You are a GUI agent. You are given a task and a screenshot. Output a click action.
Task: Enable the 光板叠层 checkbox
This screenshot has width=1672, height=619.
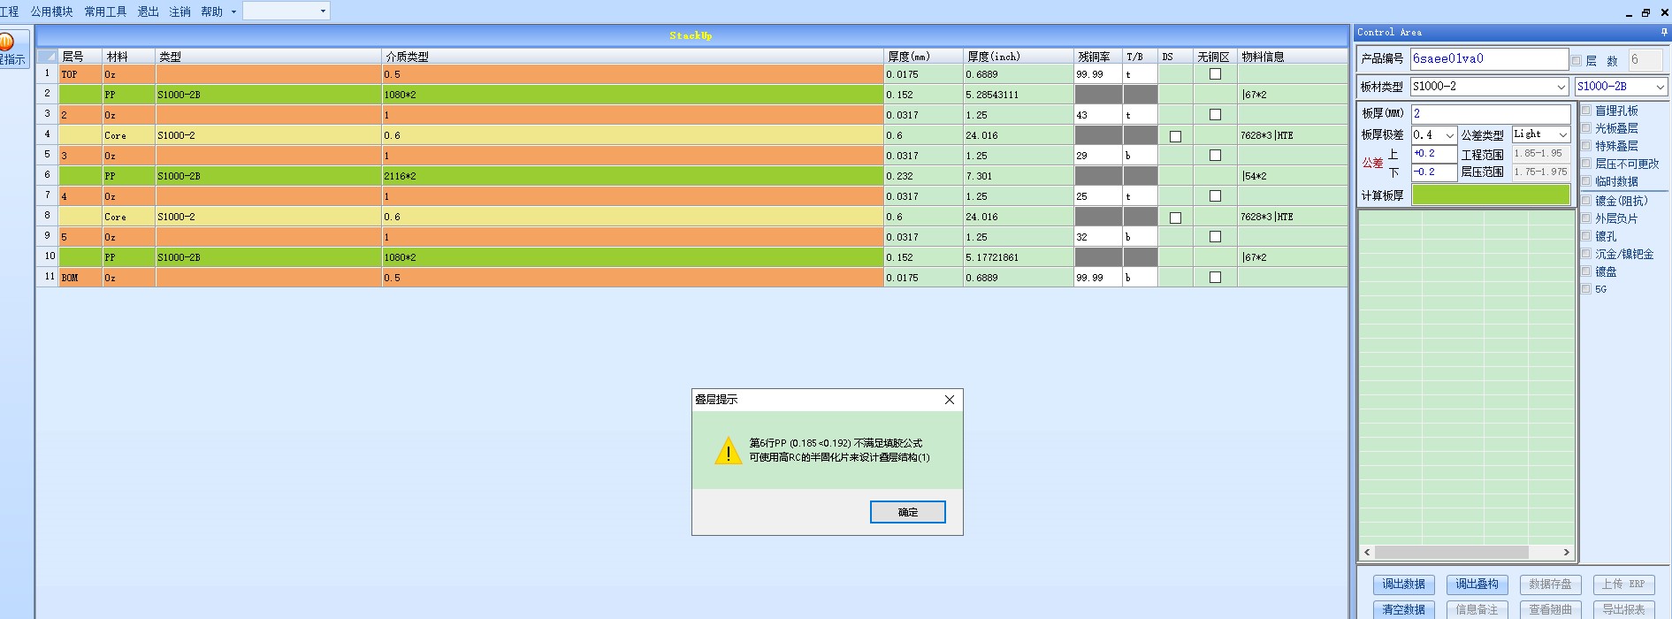pos(1586,128)
